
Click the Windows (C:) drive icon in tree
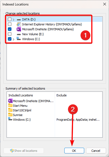point(19,39)
